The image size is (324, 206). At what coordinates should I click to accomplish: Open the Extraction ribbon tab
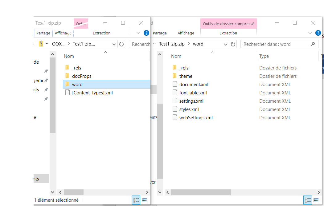228,33
